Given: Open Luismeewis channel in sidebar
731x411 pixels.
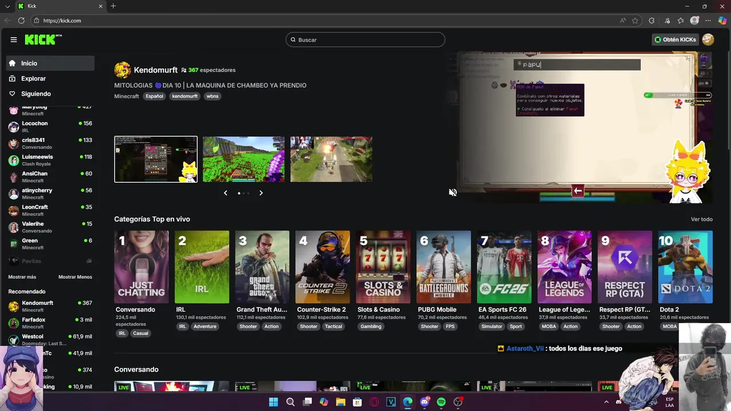Looking at the screenshot, I should click(50, 160).
